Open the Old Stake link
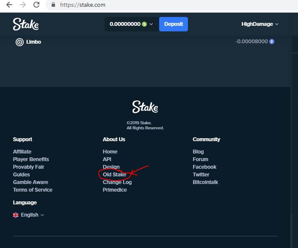Screen dimensions: 298x248 [114, 175]
